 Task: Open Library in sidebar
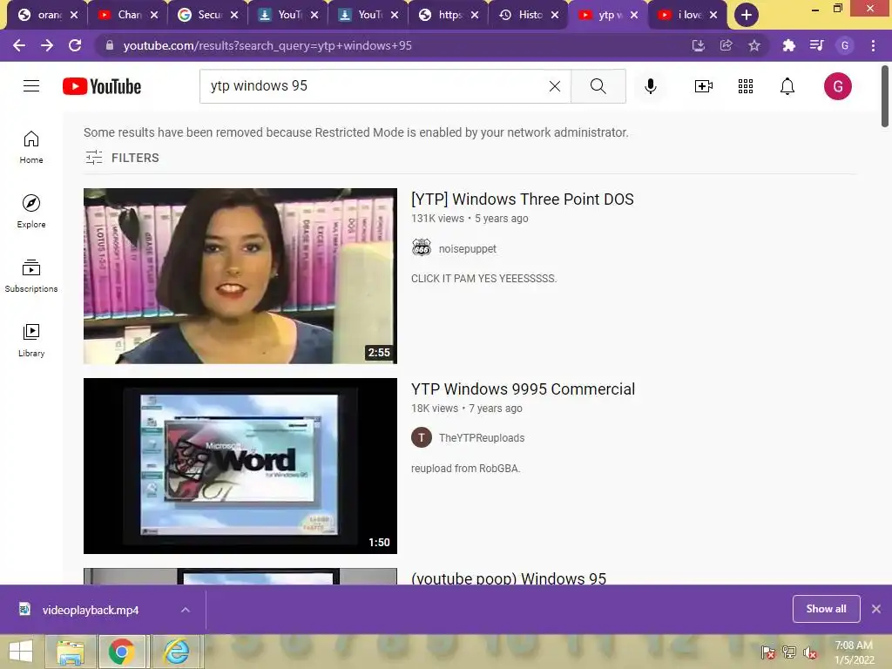[31, 341]
